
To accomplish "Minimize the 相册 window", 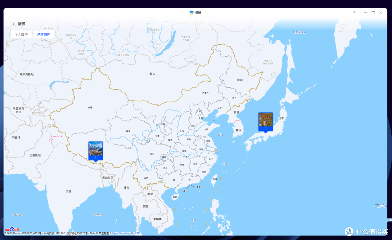I will 366,13.
